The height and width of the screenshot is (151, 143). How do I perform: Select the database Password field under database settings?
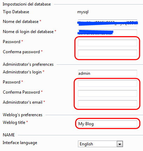[x=107, y=43]
